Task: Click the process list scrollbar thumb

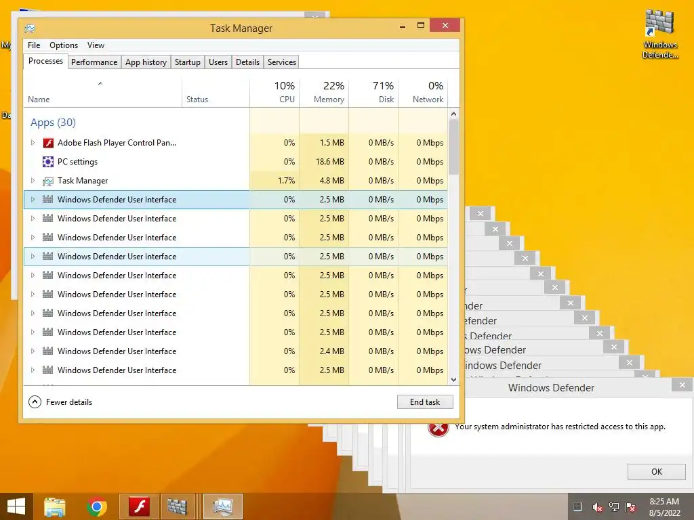Action: tap(453, 147)
